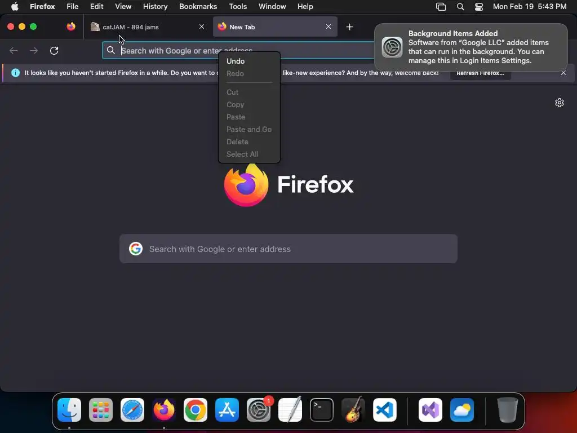This screenshot has width=577, height=433.
Task: Click the Firefox icon in the Dock
Action: pyautogui.click(x=164, y=410)
